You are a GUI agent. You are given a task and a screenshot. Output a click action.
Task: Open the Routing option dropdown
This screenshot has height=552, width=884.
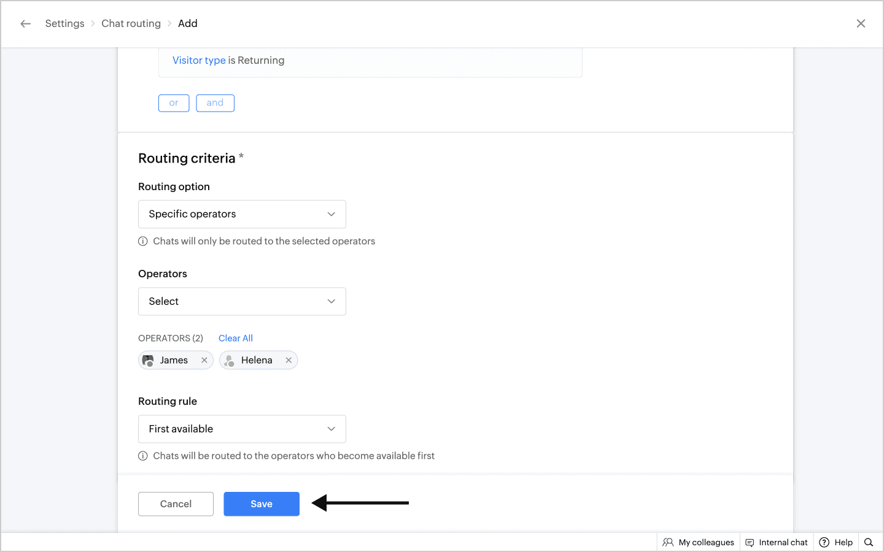(242, 214)
